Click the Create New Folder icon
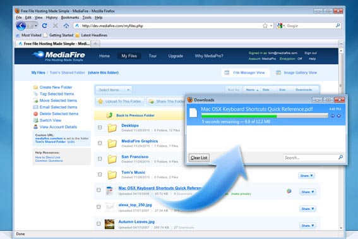The image size is (358, 239). [35, 87]
